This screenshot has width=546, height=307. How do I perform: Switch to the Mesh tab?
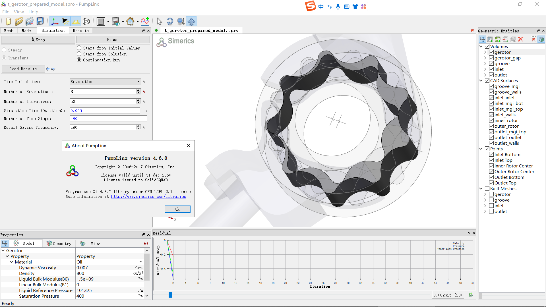(9, 31)
